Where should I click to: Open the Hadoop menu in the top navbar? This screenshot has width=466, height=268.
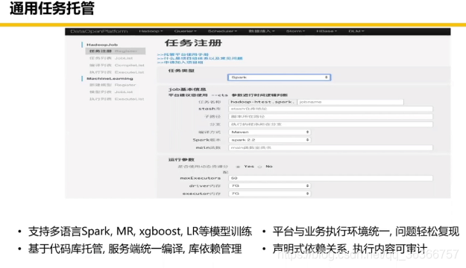click(x=151, y=31)
